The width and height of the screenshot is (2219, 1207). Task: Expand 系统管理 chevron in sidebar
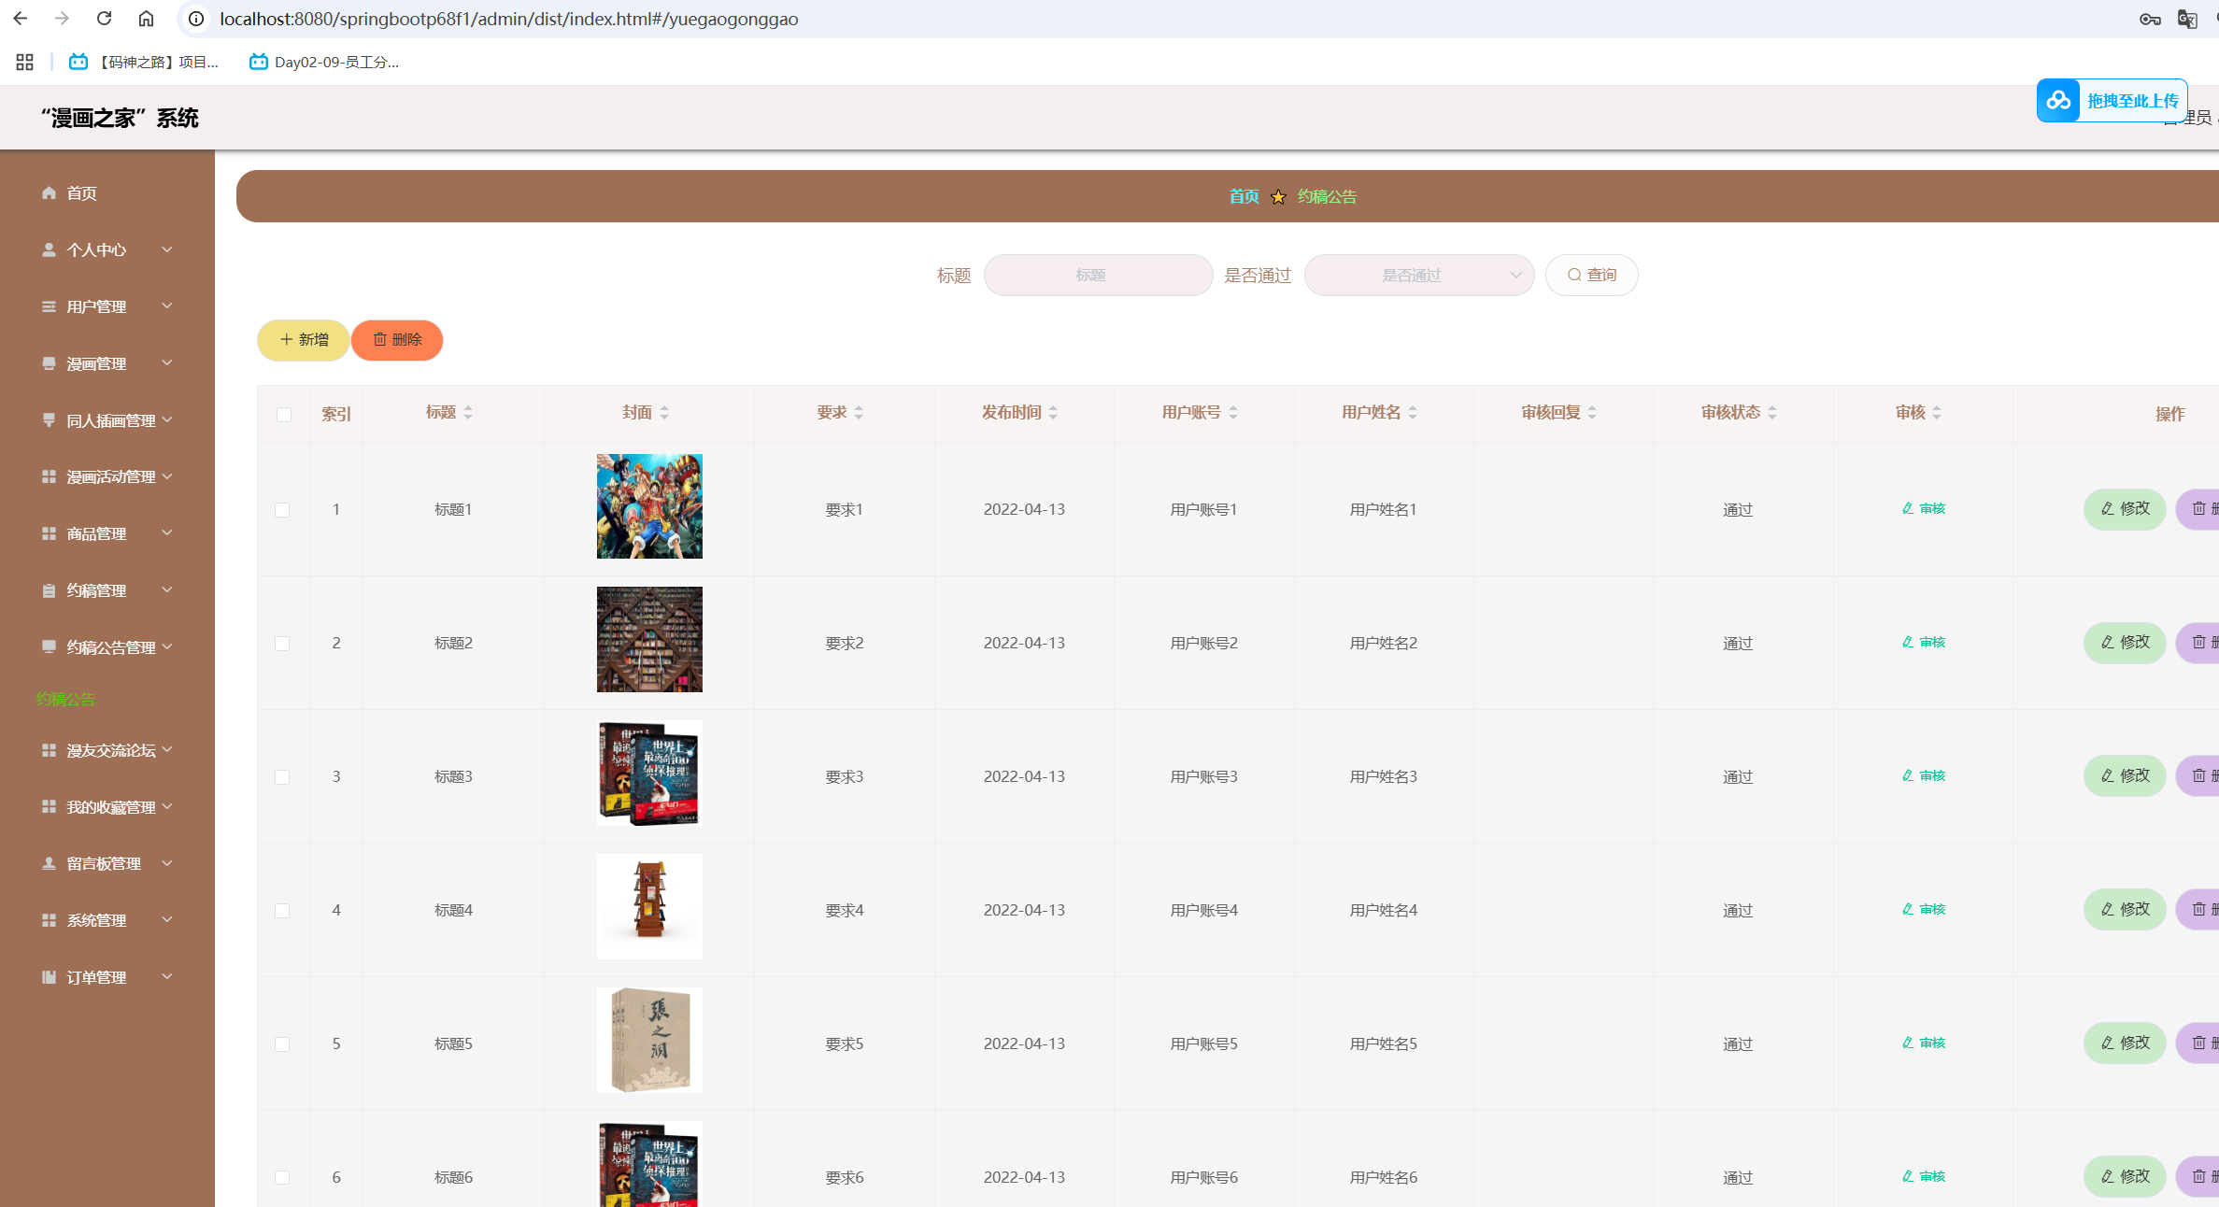[167, 919]
